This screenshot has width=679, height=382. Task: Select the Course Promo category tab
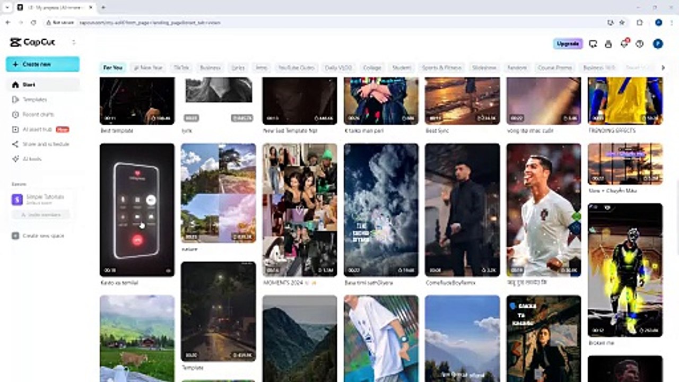[x=555, y=67]
